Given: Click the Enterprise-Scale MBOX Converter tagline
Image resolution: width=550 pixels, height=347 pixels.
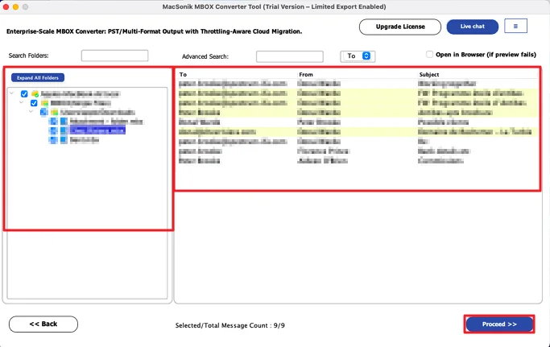Looking at the screenshot, I should [154, 31].
